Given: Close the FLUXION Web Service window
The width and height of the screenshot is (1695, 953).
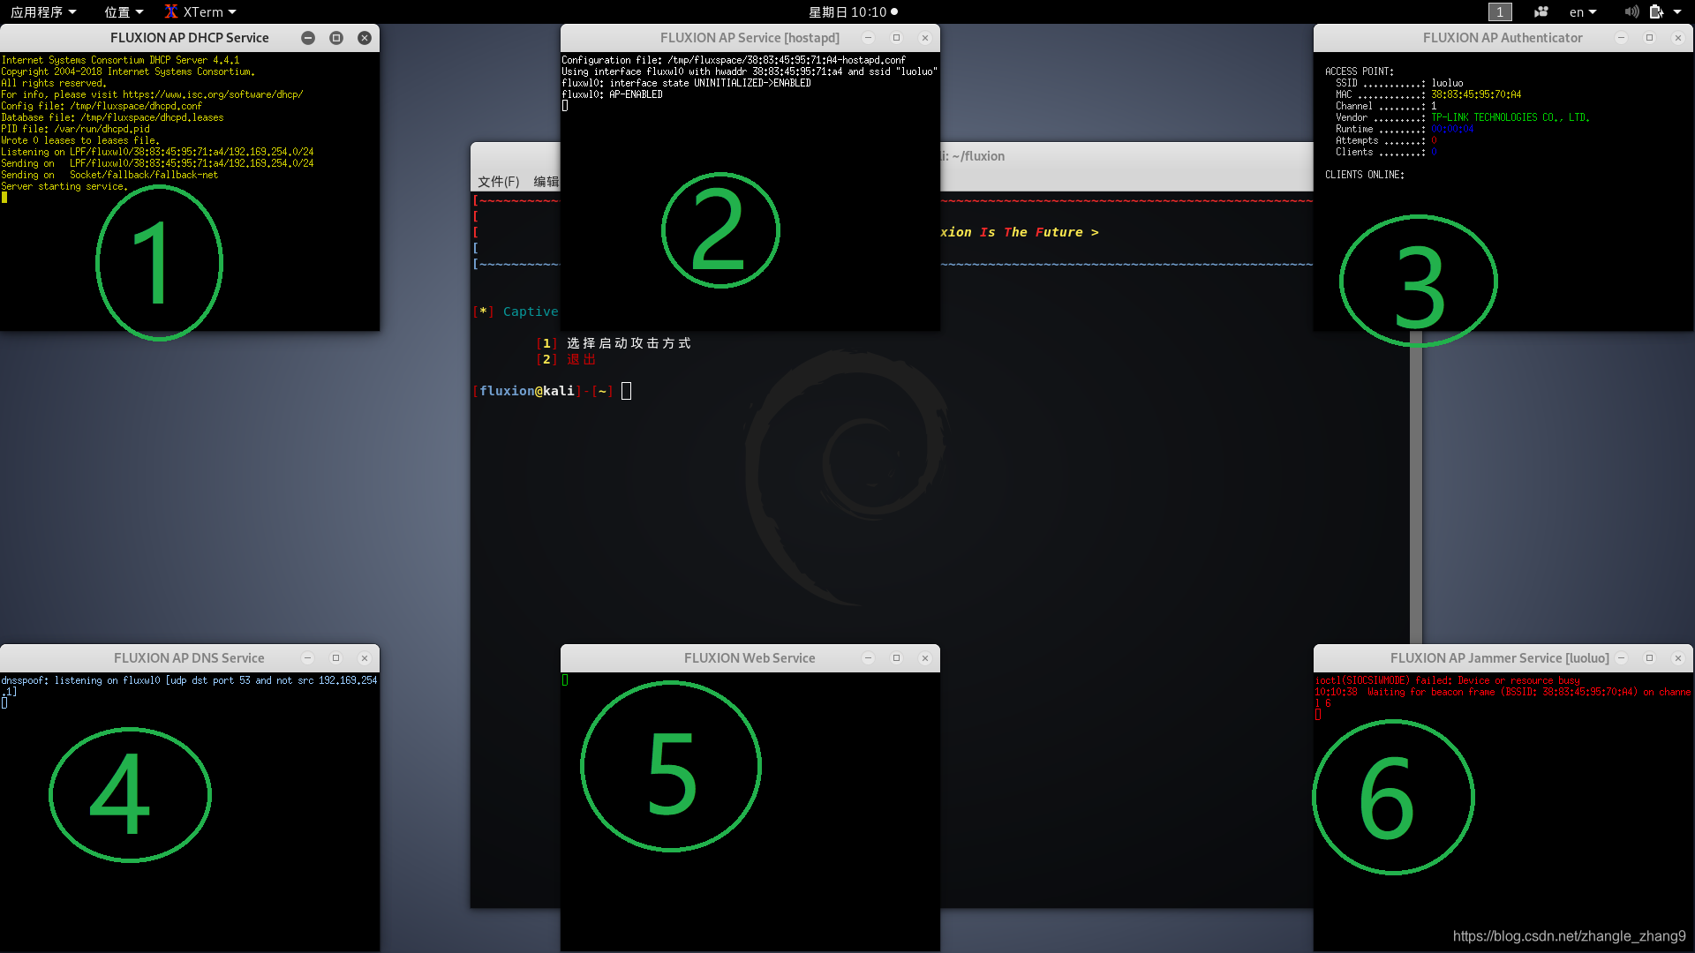Looking at the screenshot, I should (925, 658).
